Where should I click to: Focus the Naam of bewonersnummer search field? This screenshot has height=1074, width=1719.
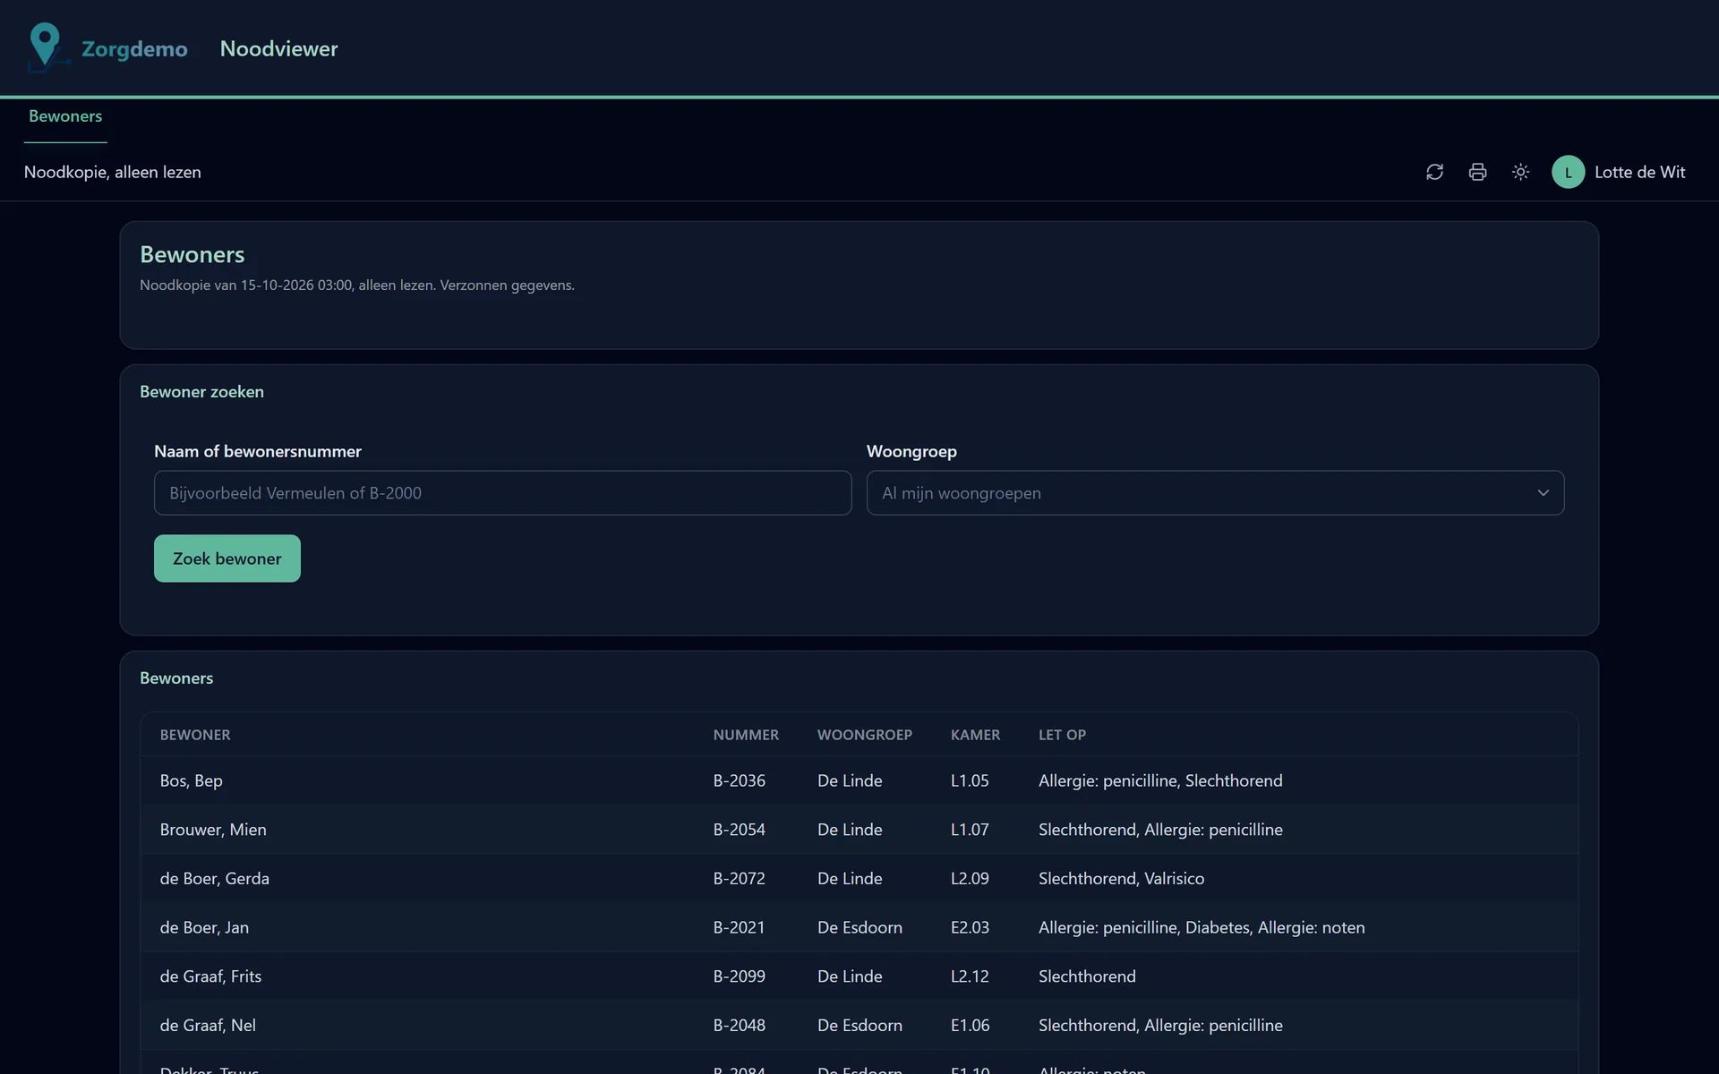coord(502,493)
